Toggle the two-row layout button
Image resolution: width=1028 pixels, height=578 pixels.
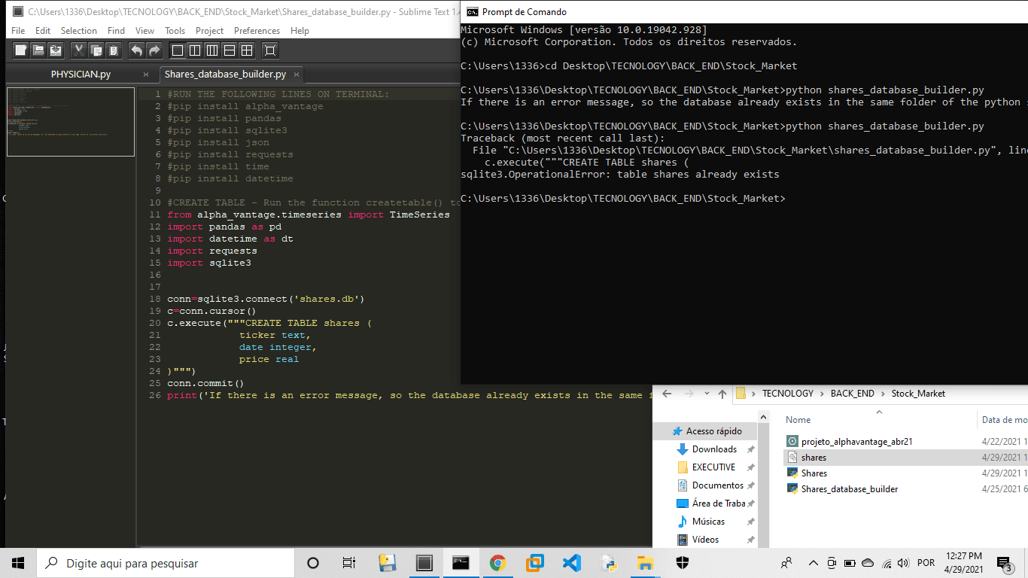(230, 50)
